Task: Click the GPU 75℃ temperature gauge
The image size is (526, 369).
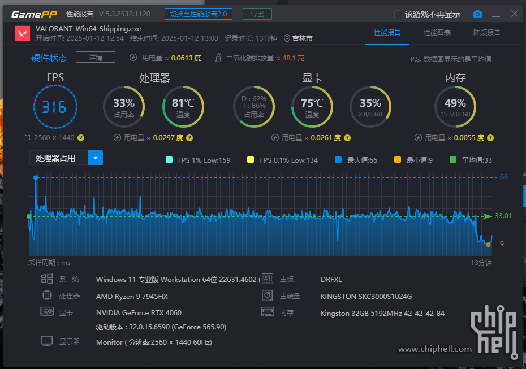Action: pyautogui.click(x=312, y=107)
